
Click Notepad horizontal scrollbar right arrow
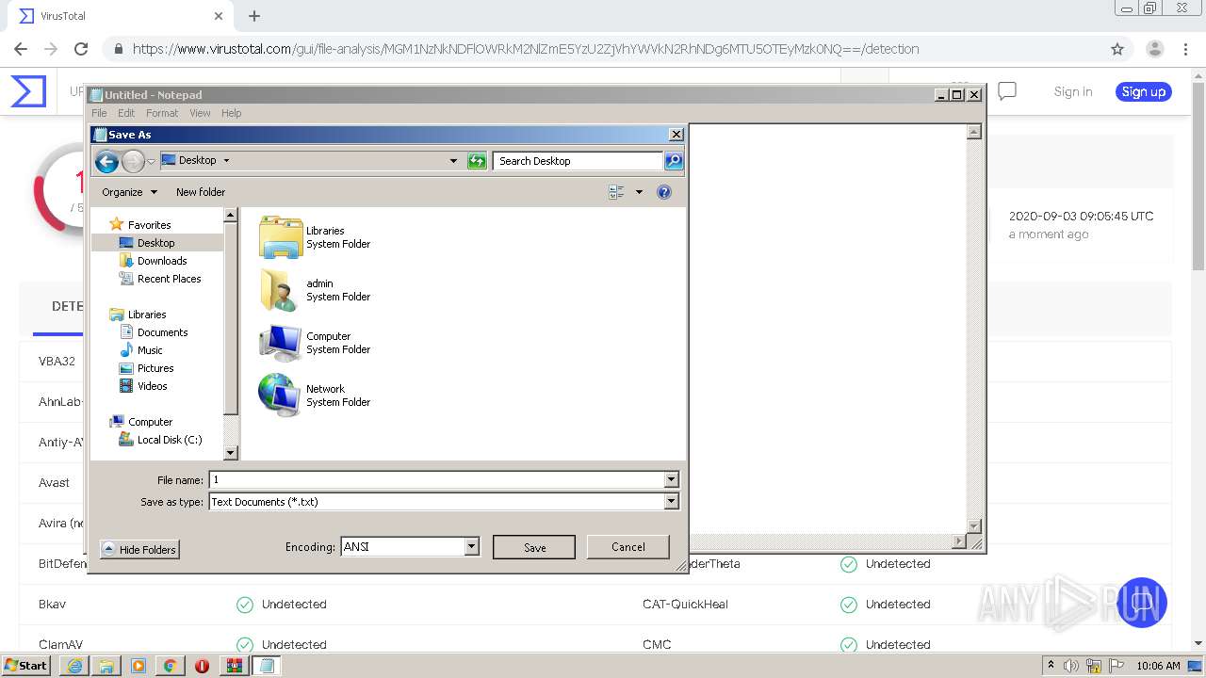point(959,541)
